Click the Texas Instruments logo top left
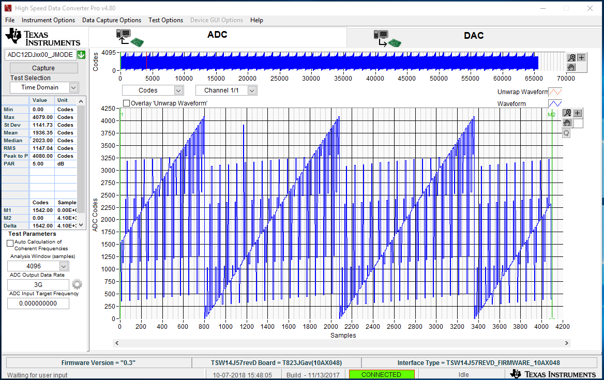The image size is (604, 380). pyautogui.click(x=43, y=37)
